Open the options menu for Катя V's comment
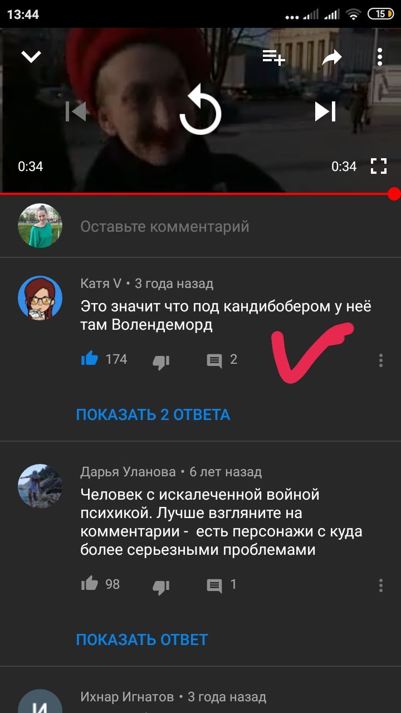Viewport: 401px width, 713px height. point(381,360)
